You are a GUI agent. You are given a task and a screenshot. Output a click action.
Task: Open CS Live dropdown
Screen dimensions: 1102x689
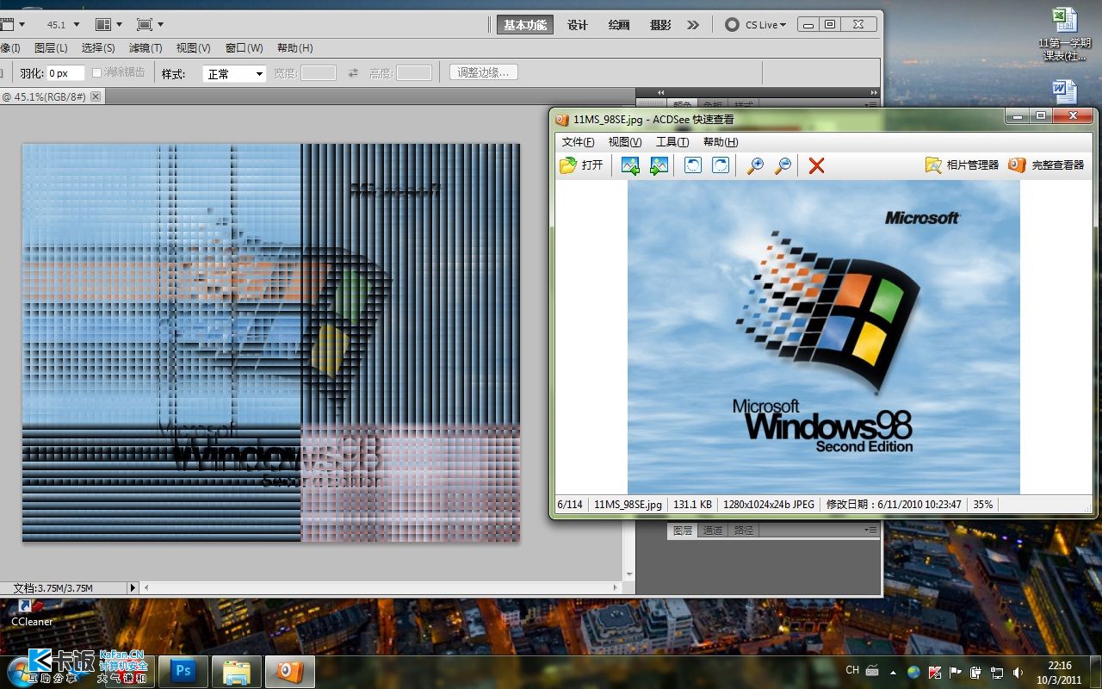click(756, 25)
